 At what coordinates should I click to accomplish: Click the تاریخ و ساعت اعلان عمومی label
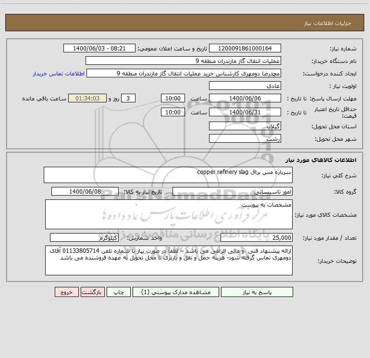173,49
